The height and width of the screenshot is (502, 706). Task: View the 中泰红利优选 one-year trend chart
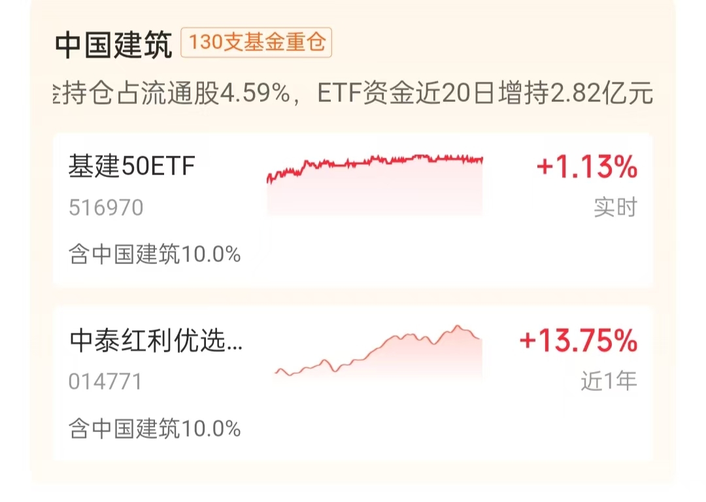378,354
